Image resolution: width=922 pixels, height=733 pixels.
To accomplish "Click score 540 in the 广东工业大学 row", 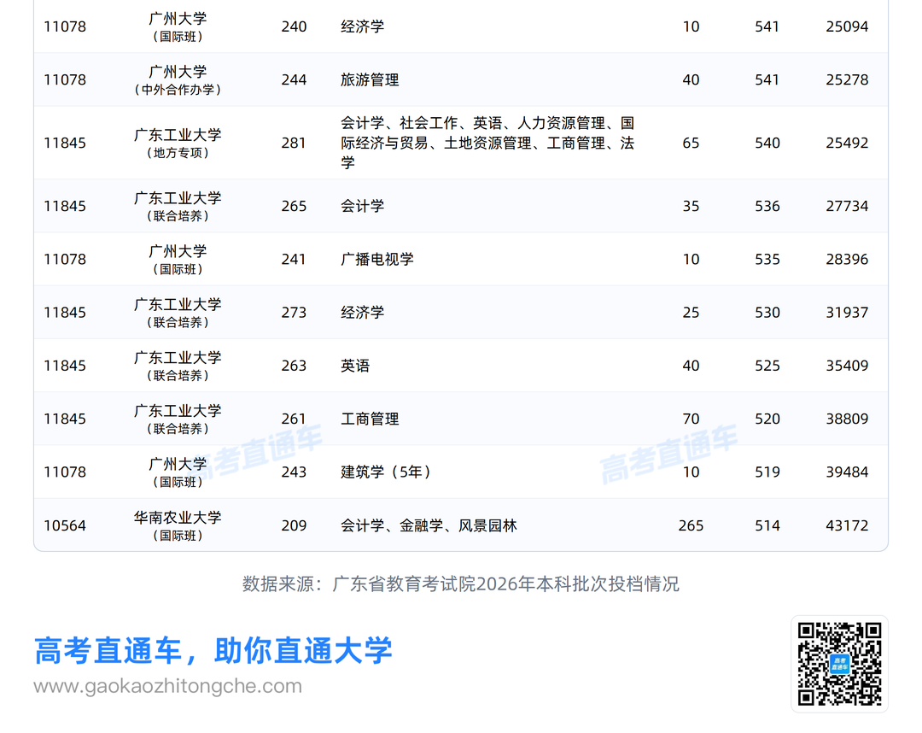I will 767,143.
